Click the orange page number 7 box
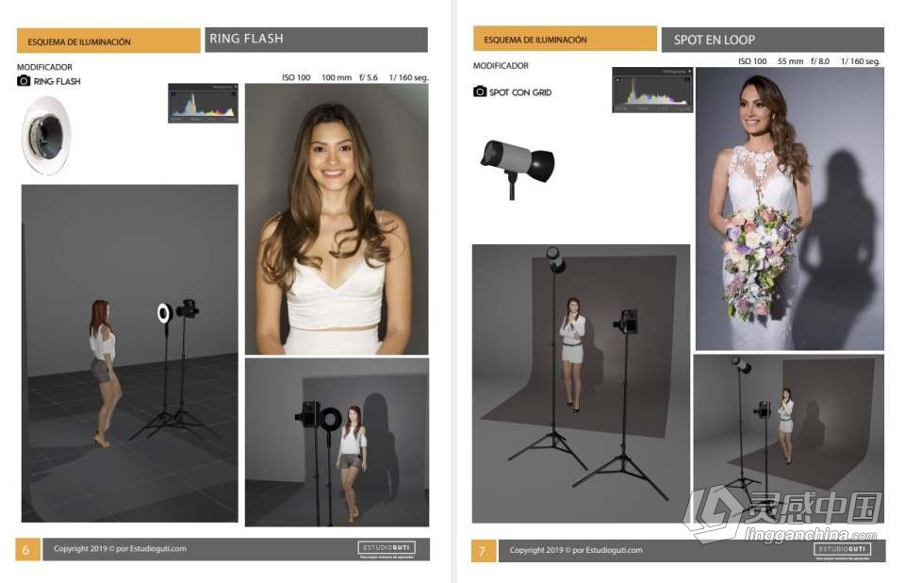The width and height of the screenshot is (905, 583). click(x=483, y=551)
